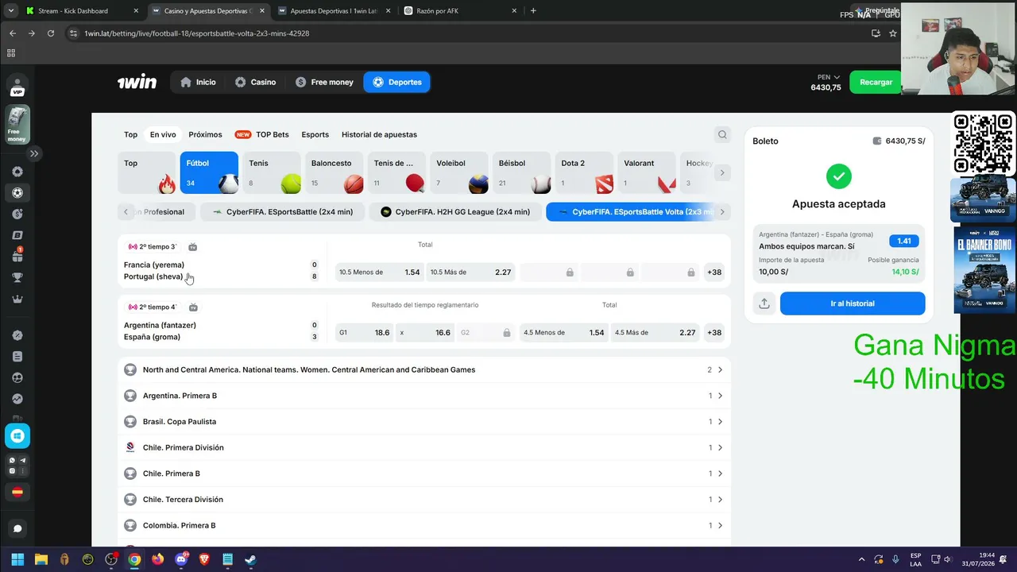Click the TV stream icon for Francia match

(192, 247)
